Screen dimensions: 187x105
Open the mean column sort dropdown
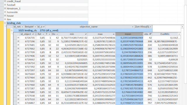[x=141, y=34]
